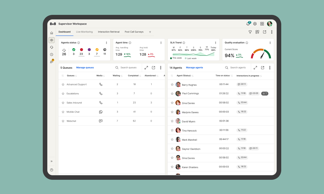Screen dimensions: 324x194
Task: Open the team icon with orange badge
Action: (x=52, y=61)
